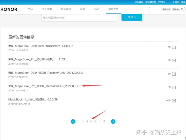Open the 花粉俱乐部 link
The height and width of the screenshot is (140, 186).
click(151, 2)
